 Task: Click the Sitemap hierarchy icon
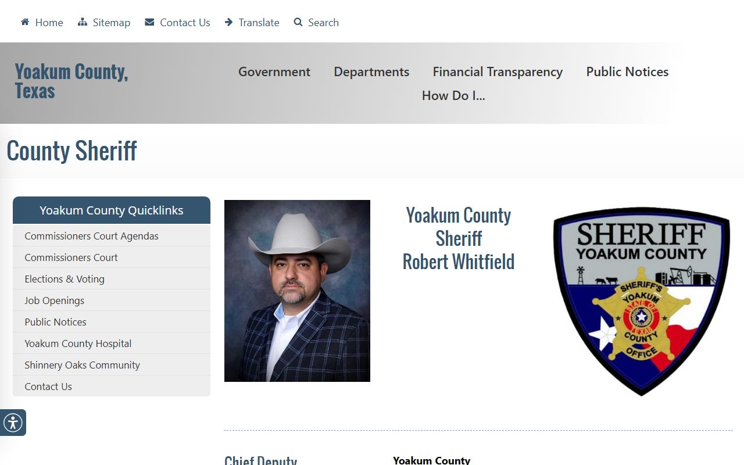pyautogui.click(x=83, y=22)
